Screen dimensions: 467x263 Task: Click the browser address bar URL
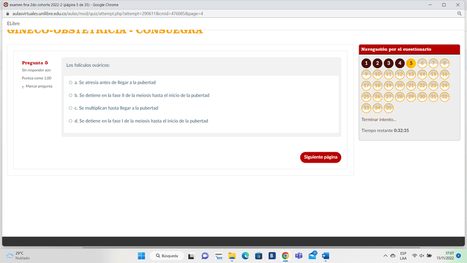point(107,14)
